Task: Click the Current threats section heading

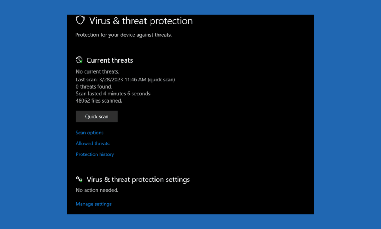Action: [110, 60]
